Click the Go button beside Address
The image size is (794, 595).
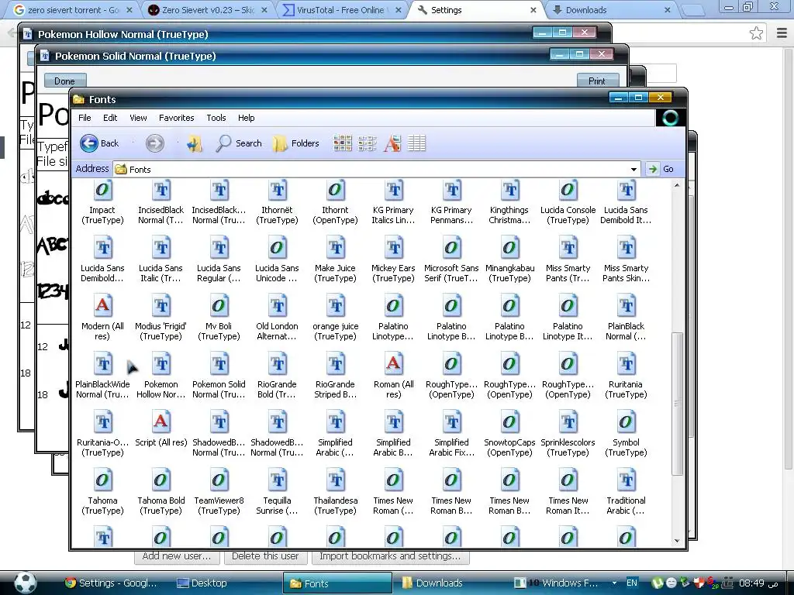click(661, 169)
